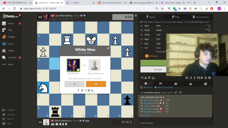Select the white king piece
The image size is (228, 128).
[91, 40]
